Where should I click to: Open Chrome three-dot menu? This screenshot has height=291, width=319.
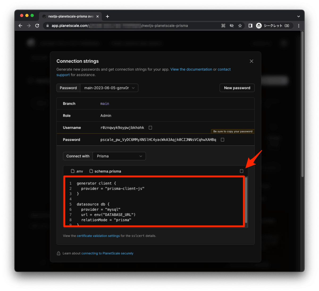click(x=299, y=26)
